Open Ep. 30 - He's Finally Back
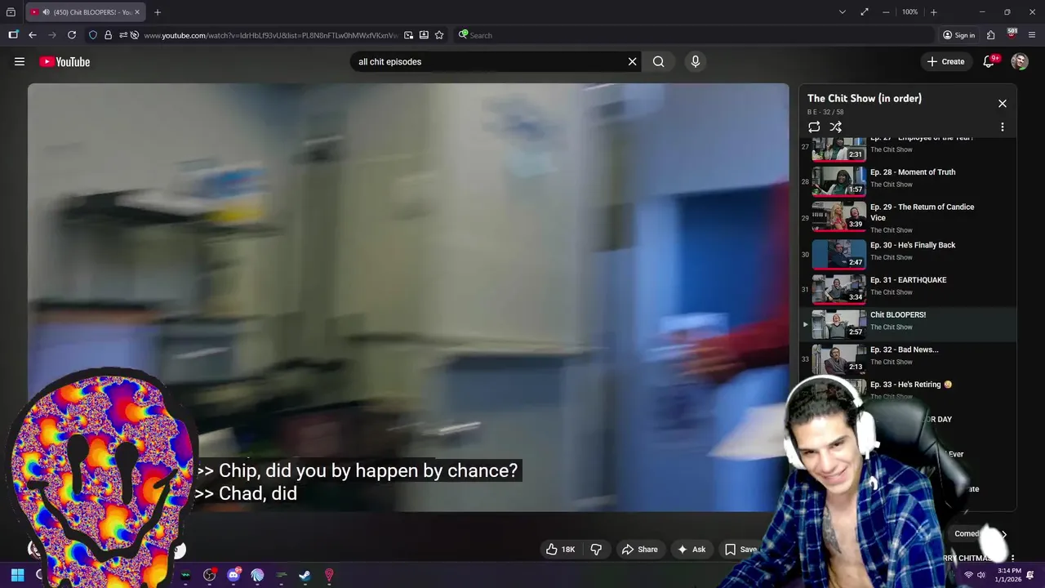Image resolution: width=1045 pixels, height=588 pixels. pyautogui.click(x=906, y=253)
